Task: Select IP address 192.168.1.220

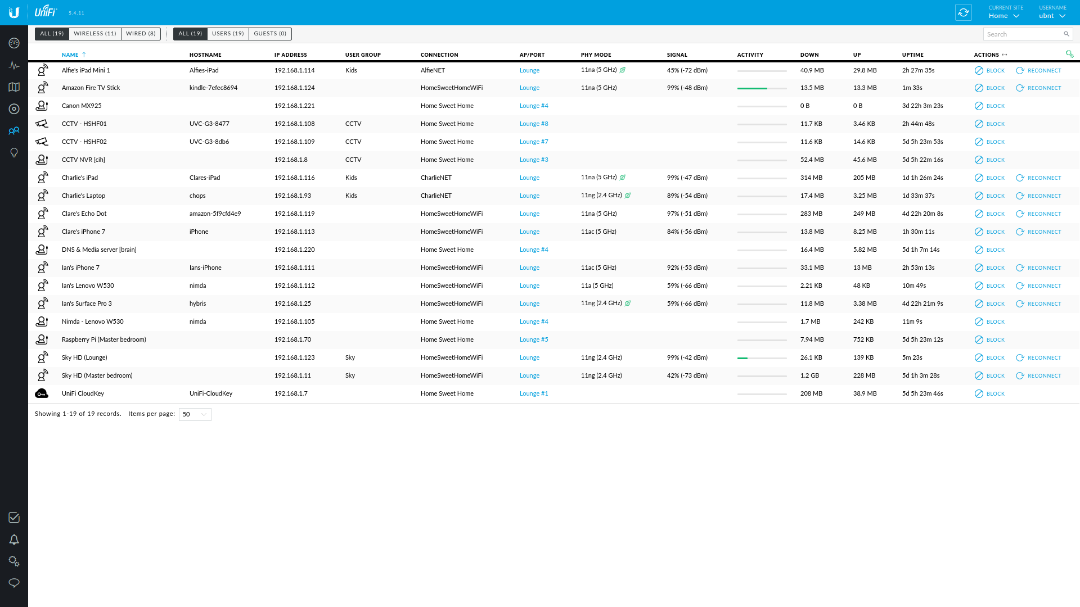Action: pos(294,250)
